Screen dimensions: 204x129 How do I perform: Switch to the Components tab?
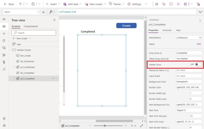pyautogui.click(x=31, y=26)
